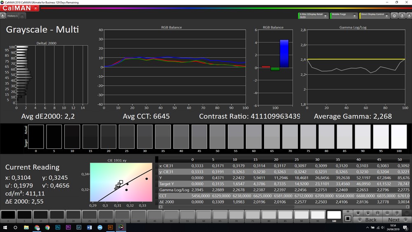Select the 50 percent grayscale pattern button

(x=171, y=216)
